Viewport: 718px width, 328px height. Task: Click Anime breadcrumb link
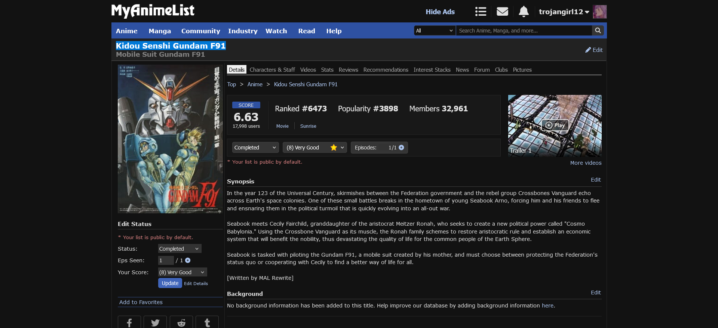[x=255, y=84]
